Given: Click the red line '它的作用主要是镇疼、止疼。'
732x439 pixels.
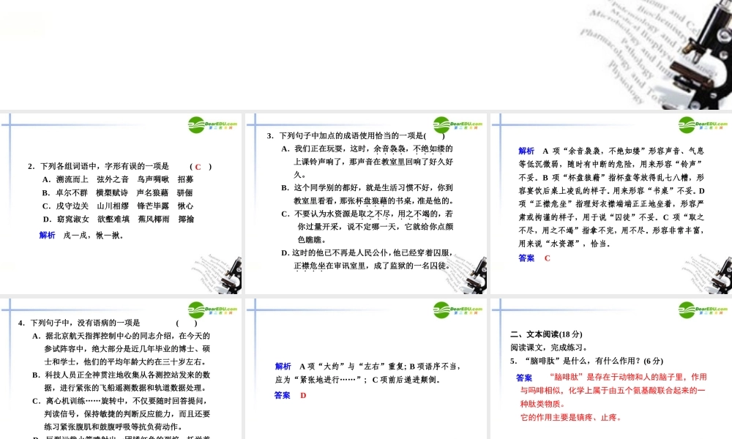Looking at the screenshot, I should [x=571, y=417].
